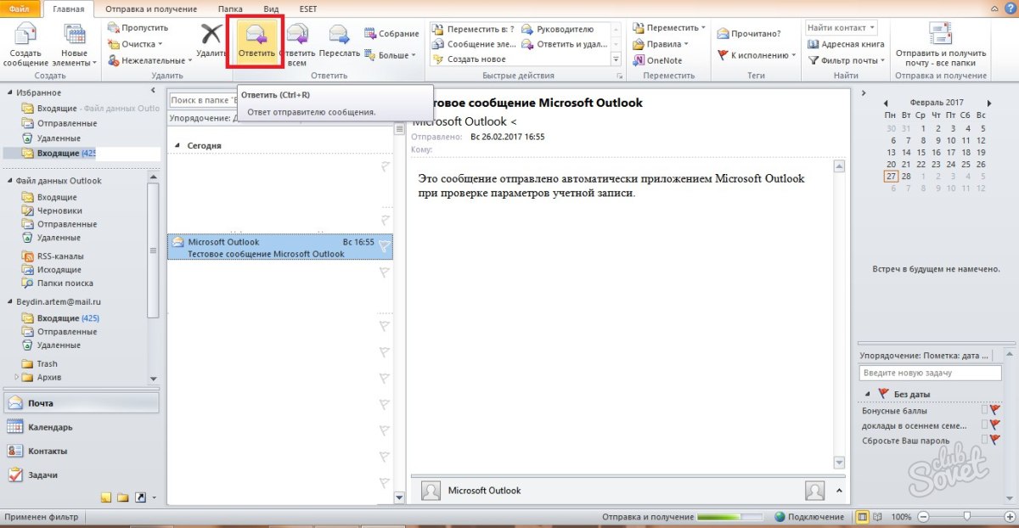1019x528 pixels.
Task: Open К исполнению follow-up dropdown
Action: pos(757,55)
